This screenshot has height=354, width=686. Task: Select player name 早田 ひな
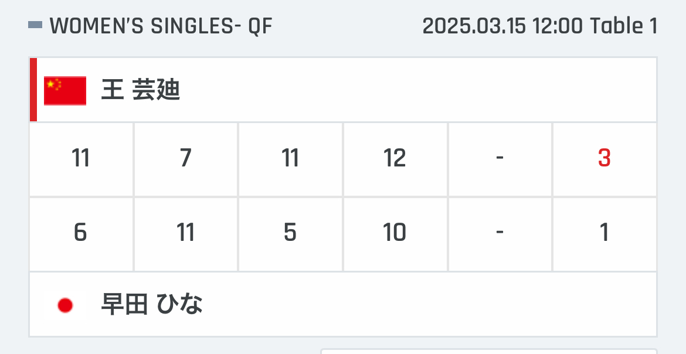pos(151,305)
